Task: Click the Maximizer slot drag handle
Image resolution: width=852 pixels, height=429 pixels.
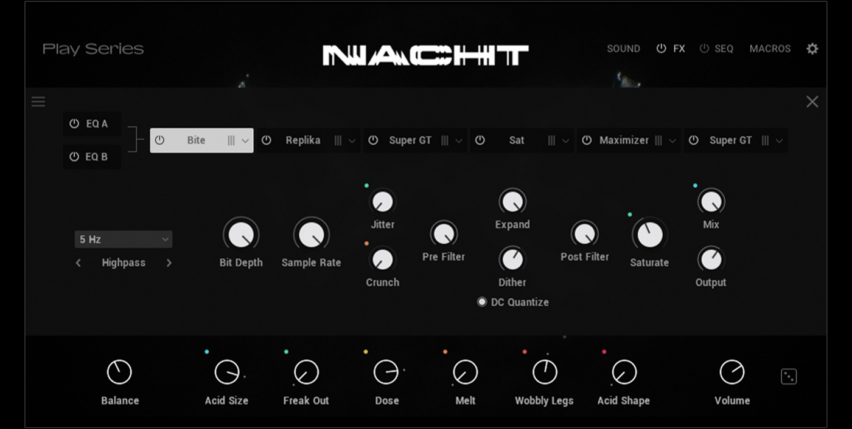Action: [658, 140]
